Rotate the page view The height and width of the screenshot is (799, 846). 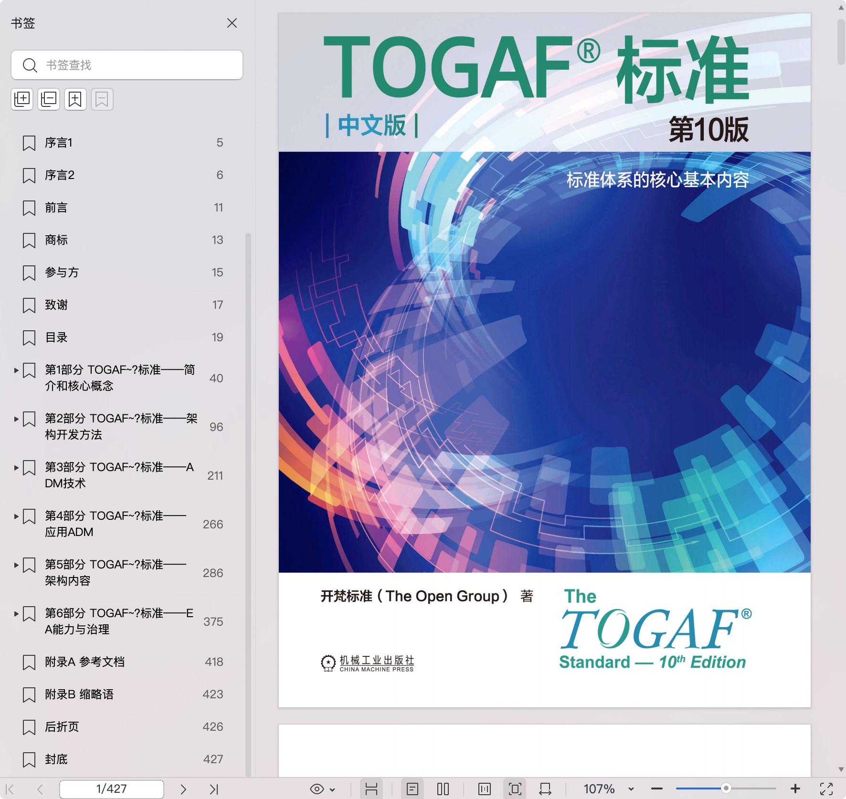pos(545,789)
